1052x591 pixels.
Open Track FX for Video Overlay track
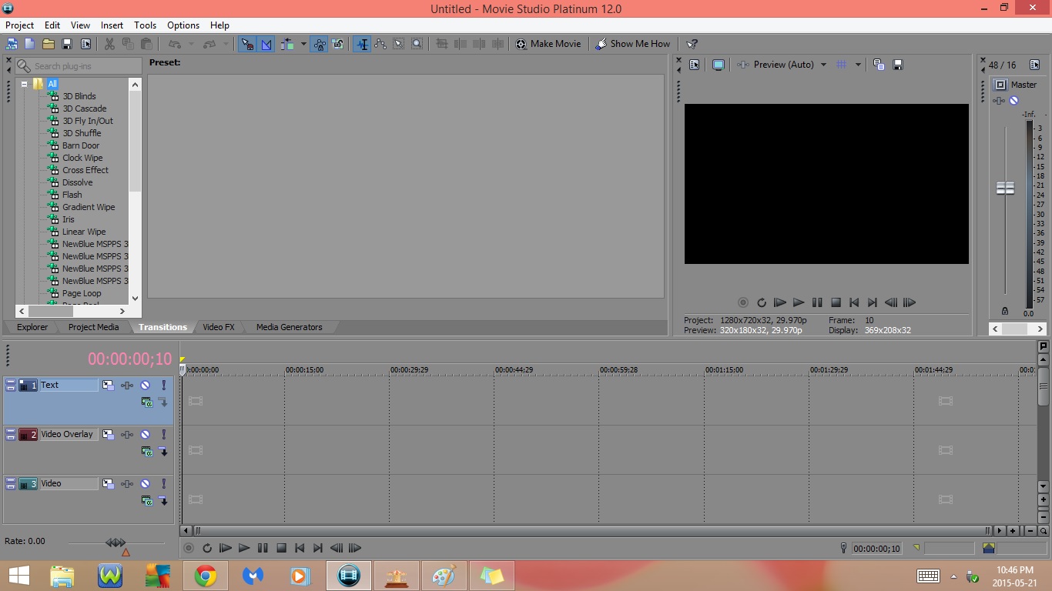coord(127,434)
